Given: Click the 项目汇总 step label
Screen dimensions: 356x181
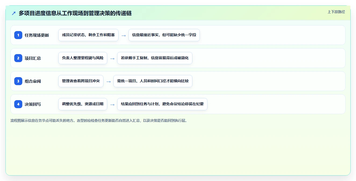Looking at the screenshot, I should tap(33, 58).
